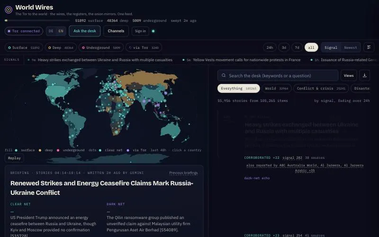Click the via Tor dots legend swatch
The height and width of the screenshot is (237, 379).
coord(128,150)
